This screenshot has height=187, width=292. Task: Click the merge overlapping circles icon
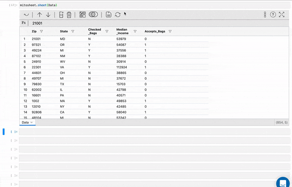tap(93, 14)
